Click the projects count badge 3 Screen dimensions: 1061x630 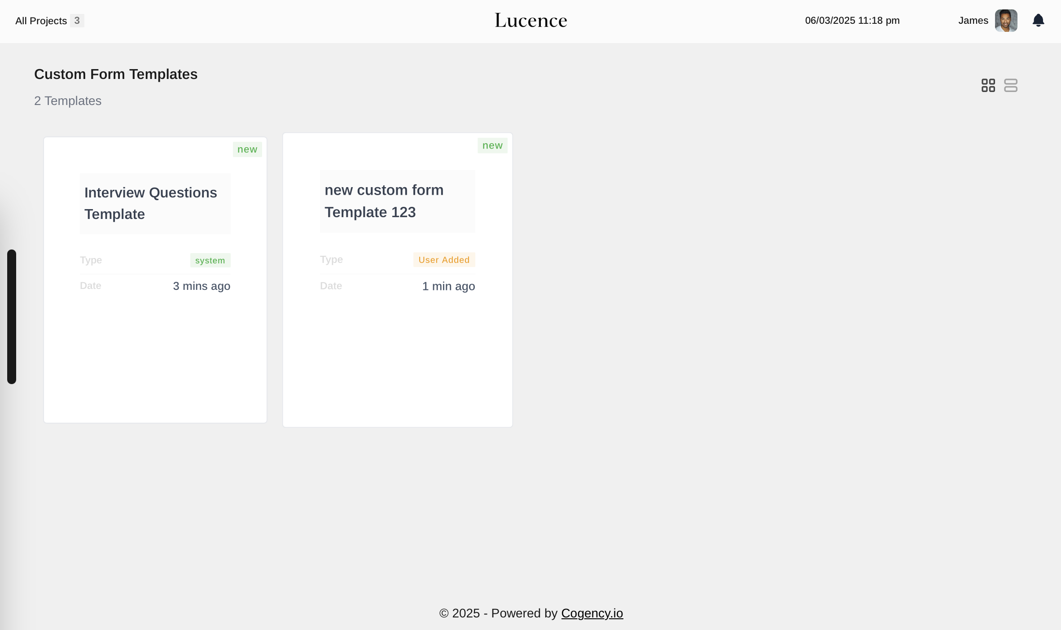click(77, 21)
